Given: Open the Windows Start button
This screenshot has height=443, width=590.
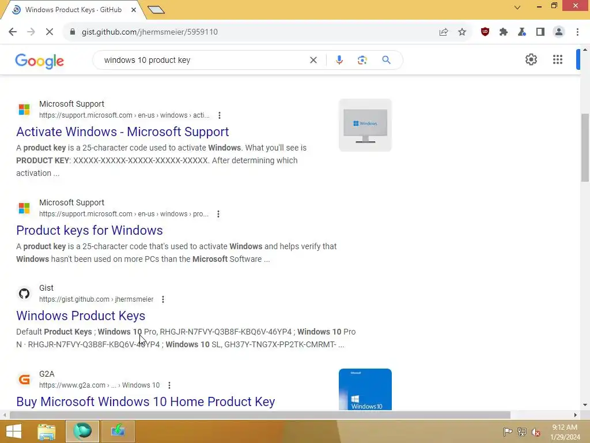Looking at the screenshot, I should click(14, 431).
